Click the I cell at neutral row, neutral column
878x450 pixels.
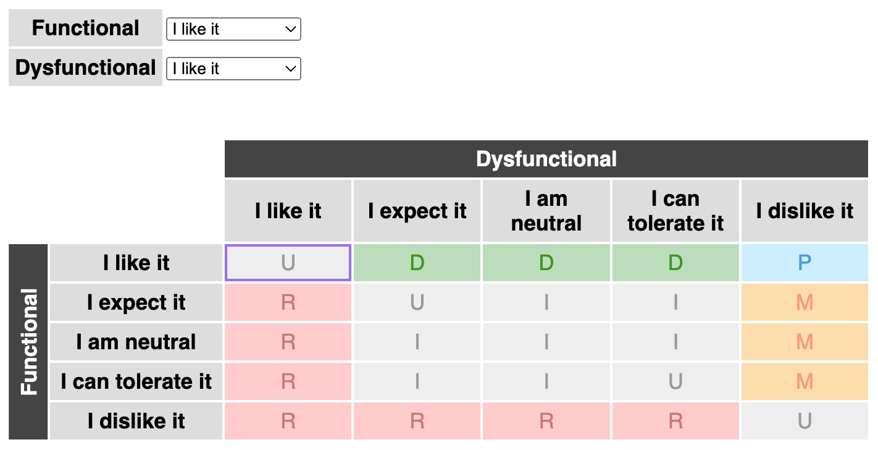(546, 342)
